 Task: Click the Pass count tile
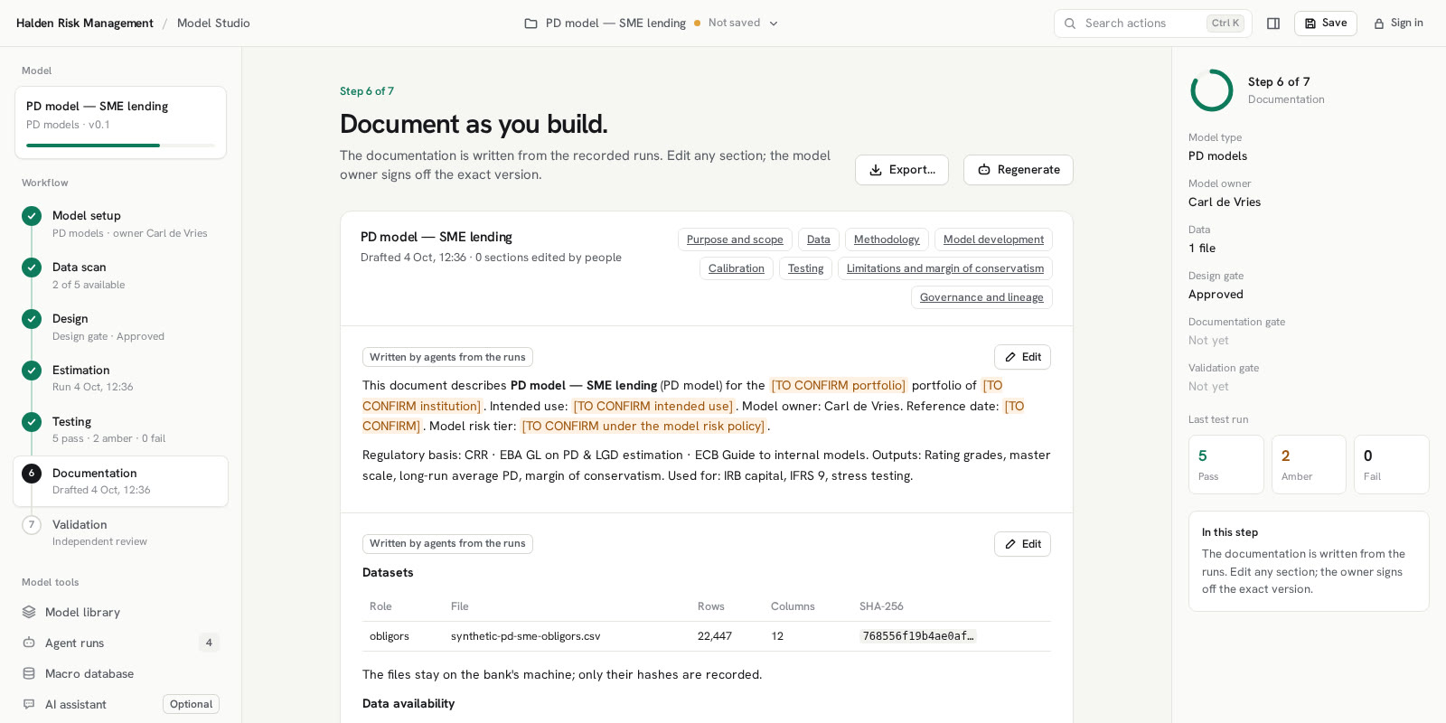coord(1226,465)
